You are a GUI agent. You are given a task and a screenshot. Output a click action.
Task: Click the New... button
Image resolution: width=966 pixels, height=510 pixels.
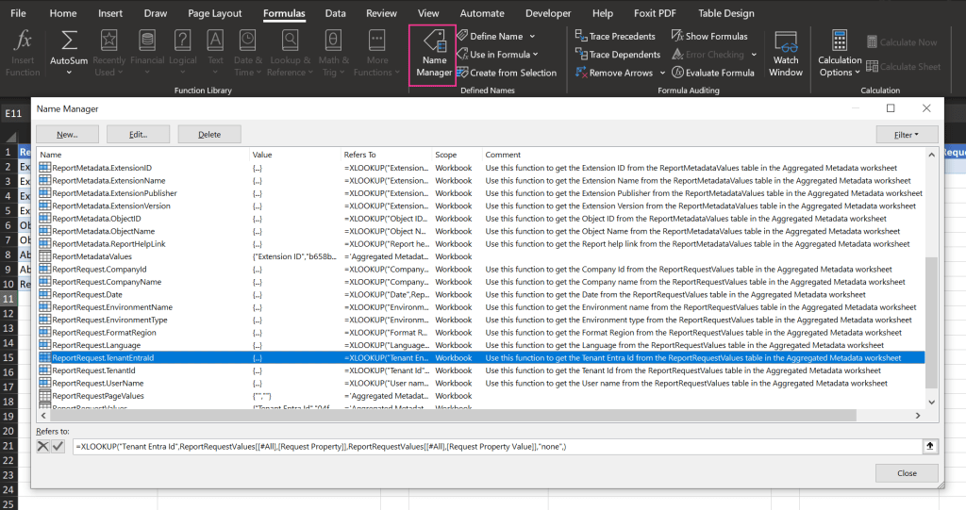(x=66, y=135)
